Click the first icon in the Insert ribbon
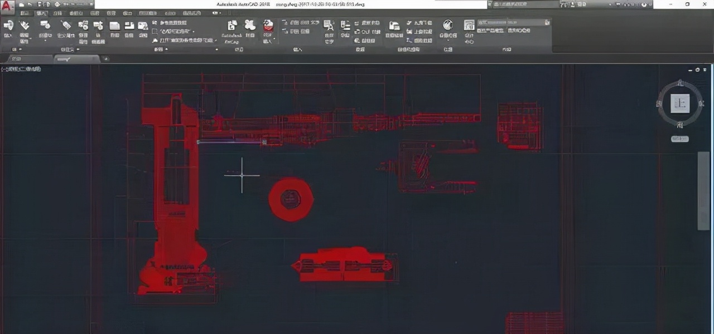The height and width of the screenshot is (334, 714). pos(8,26)
